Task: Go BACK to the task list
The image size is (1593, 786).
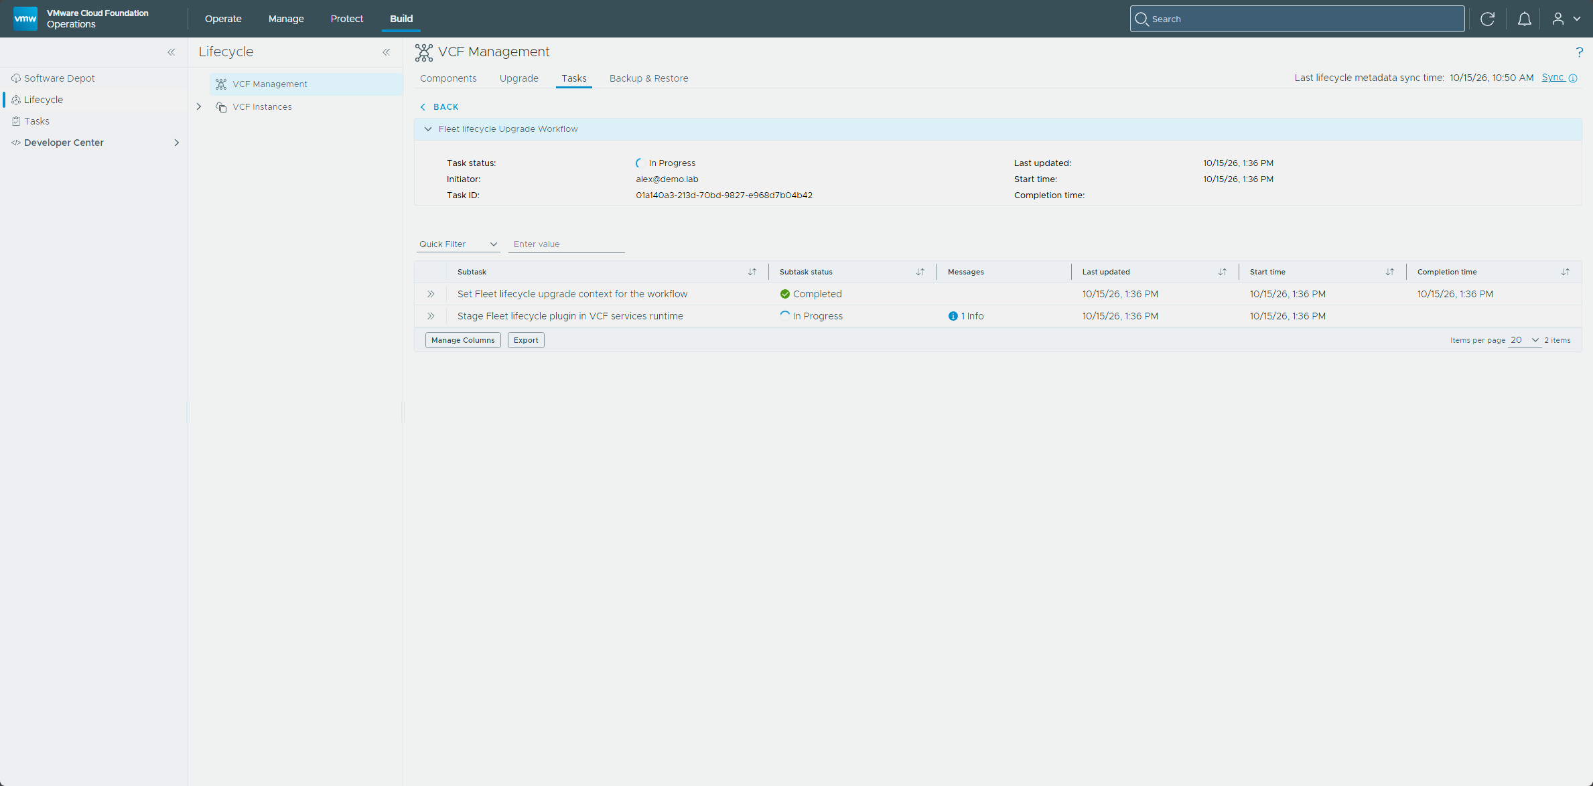Action: pos(439,107)
